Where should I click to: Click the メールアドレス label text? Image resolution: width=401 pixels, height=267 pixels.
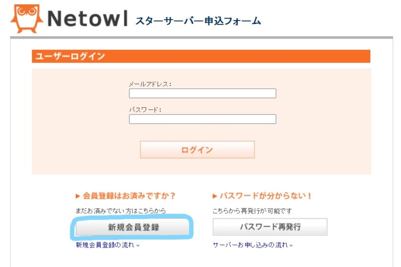(x=150, y=84)
